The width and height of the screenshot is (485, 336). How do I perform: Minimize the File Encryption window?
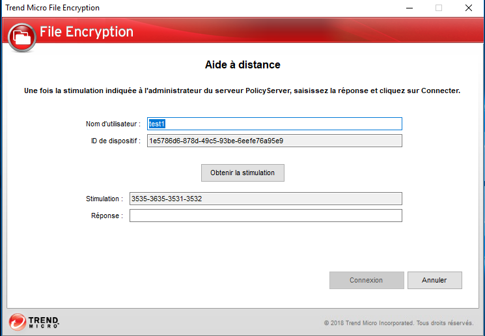pos(409,8)
